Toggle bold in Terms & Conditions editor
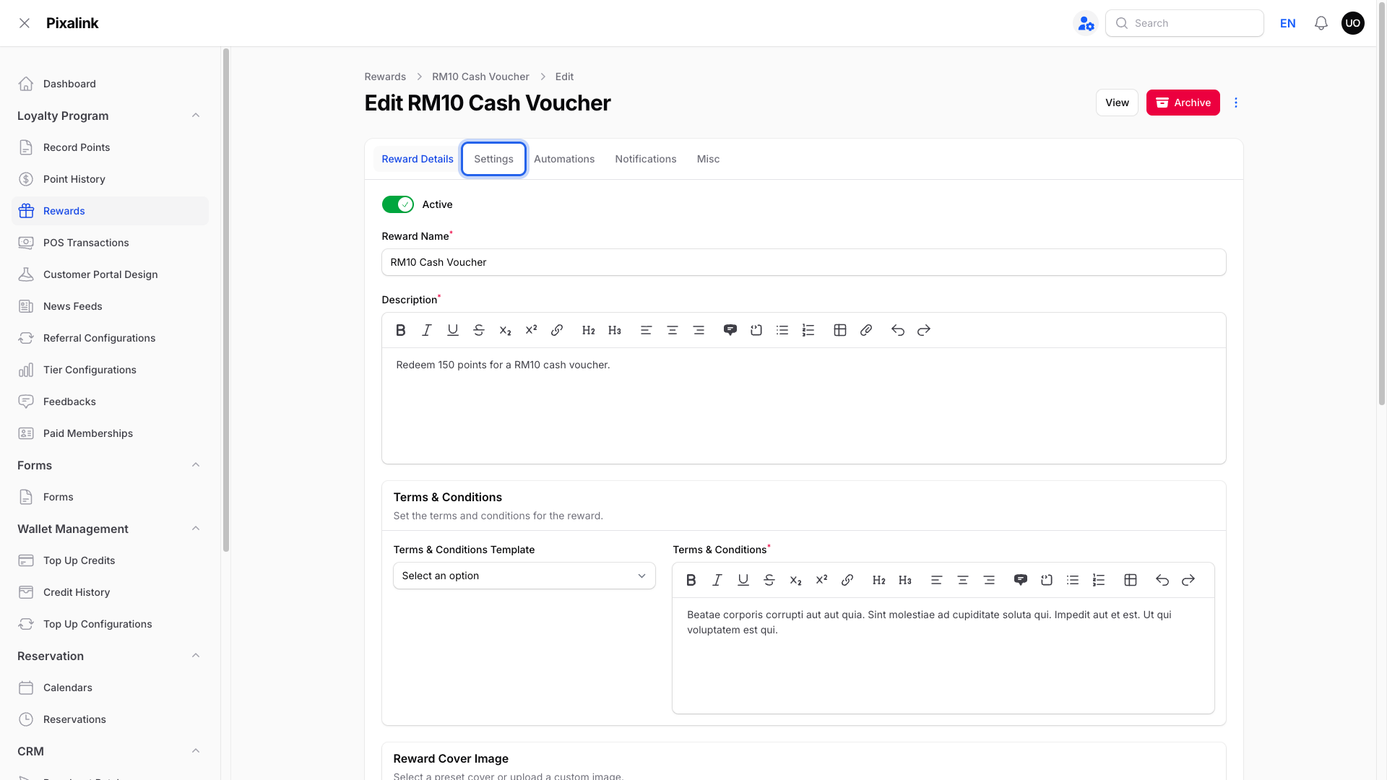The height and width of the screenshot is (780, 1387). tap(691, 580)
